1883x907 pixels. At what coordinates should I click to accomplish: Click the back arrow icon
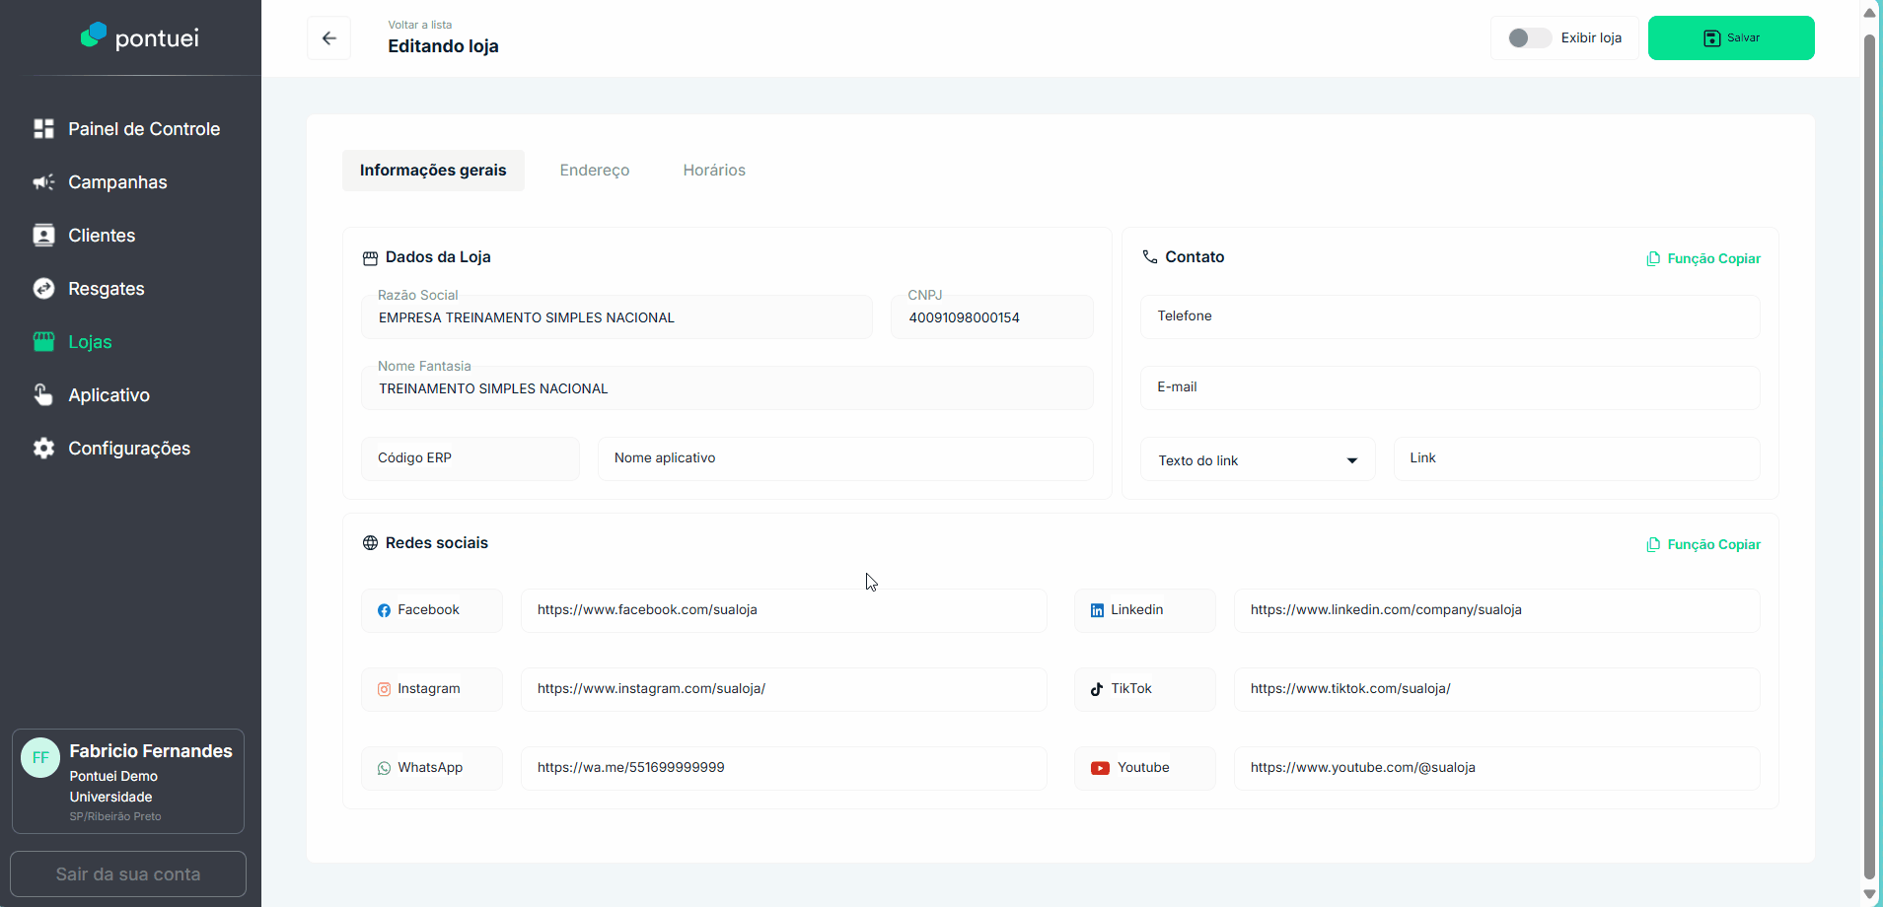pos(329,38)
